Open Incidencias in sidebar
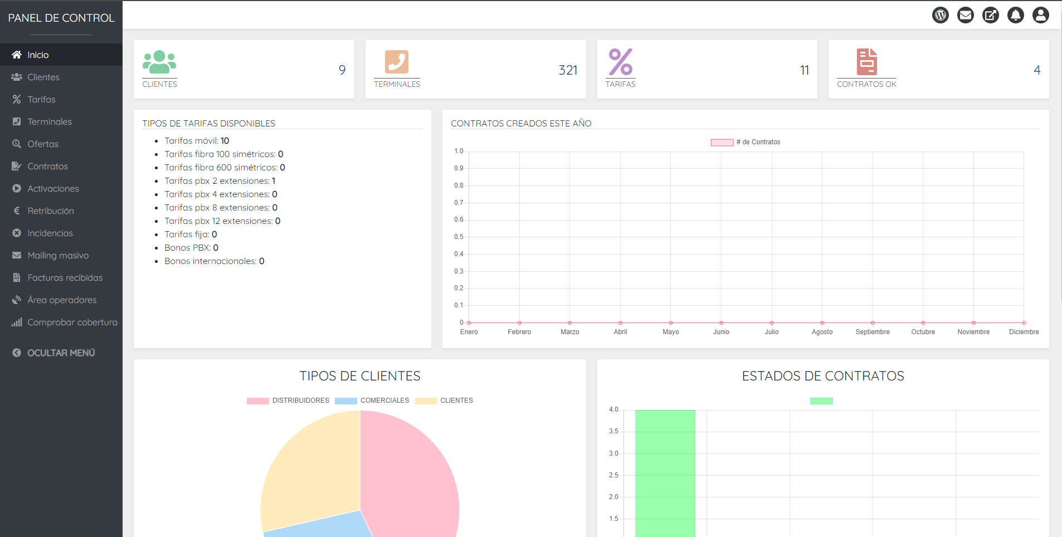This screenshot has height=537, width=1062. (61, 233)
